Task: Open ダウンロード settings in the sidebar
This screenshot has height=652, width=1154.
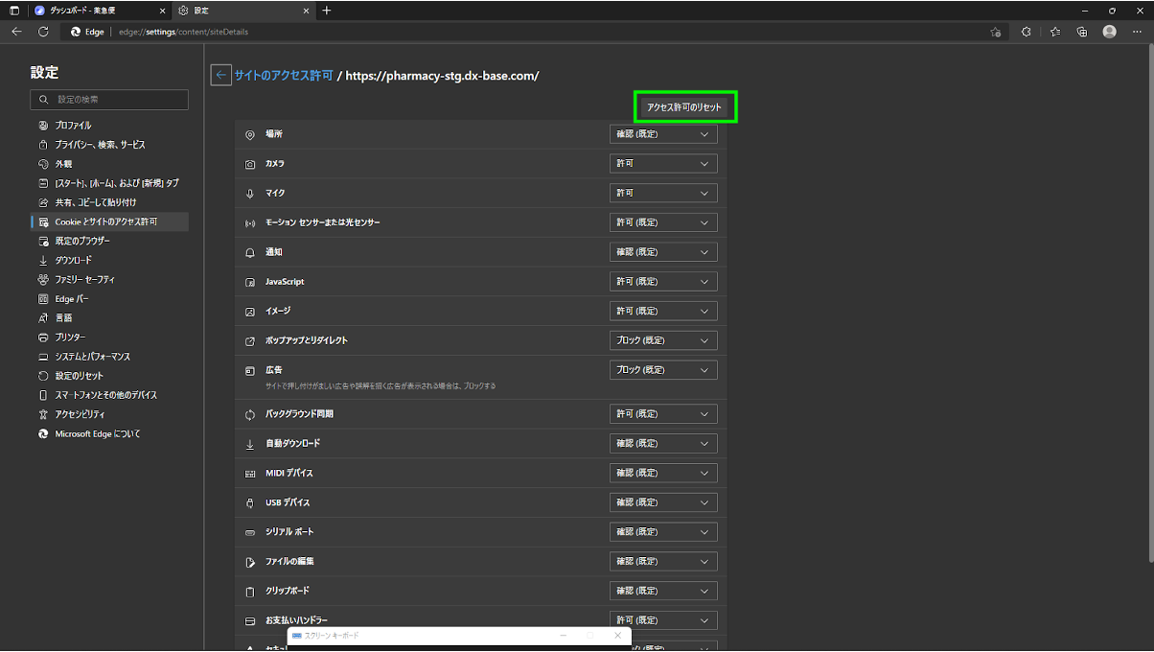Action: pyautogui.click(x=74, y=260)
